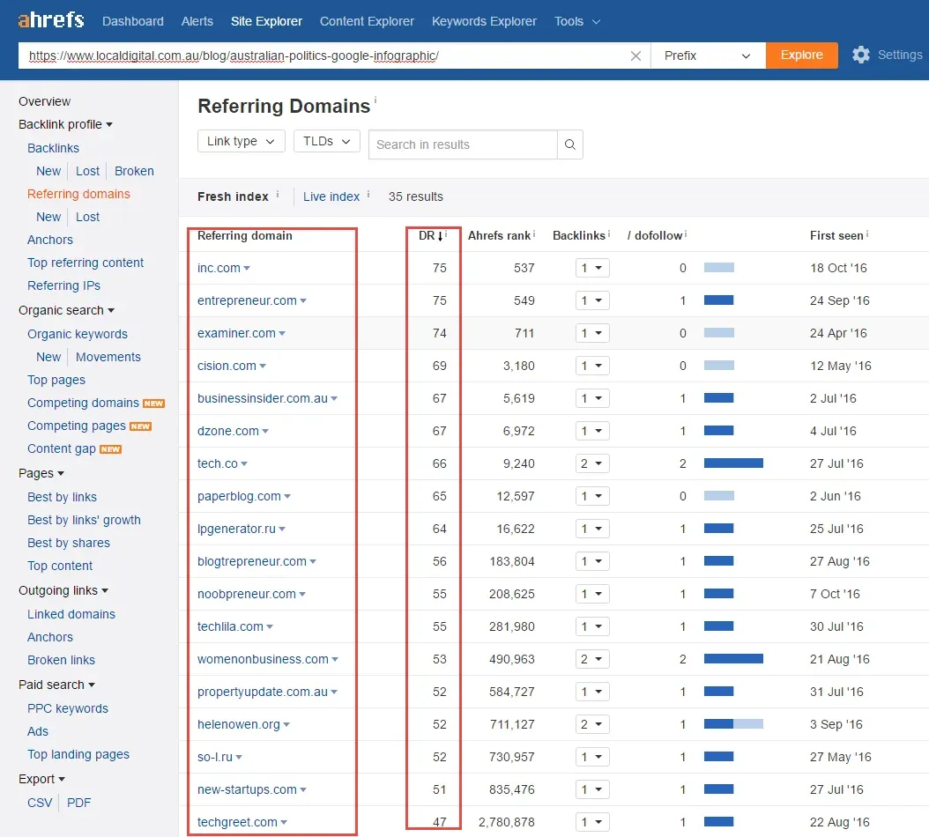Open the Prefix mode dropdown
This screenshot has width=929, height=837.
708,56
